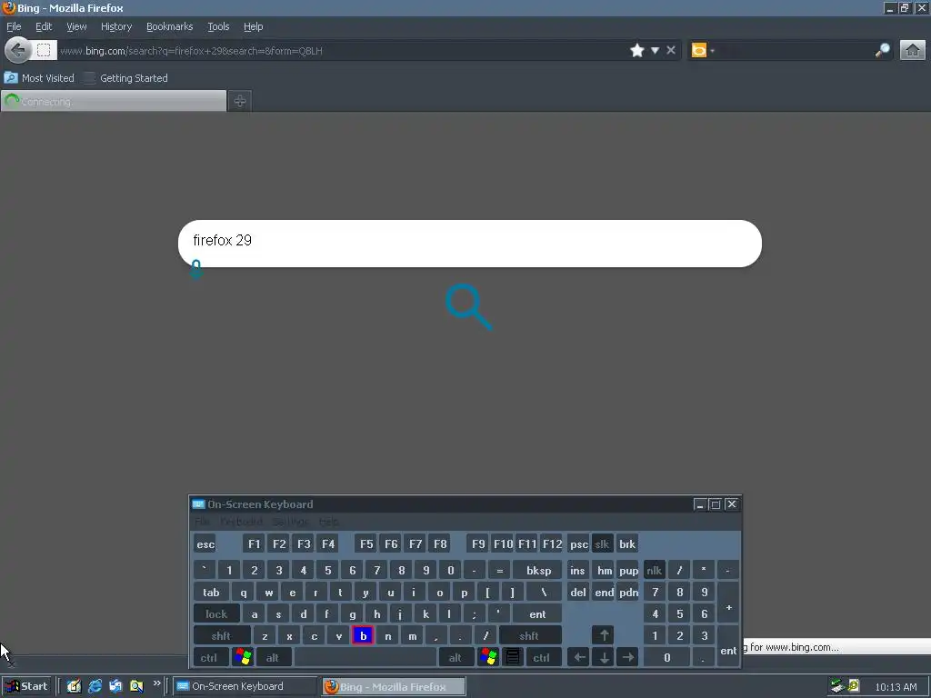Click the down arrow key on keyboard

pyautogui.click(x=604, y=658)
